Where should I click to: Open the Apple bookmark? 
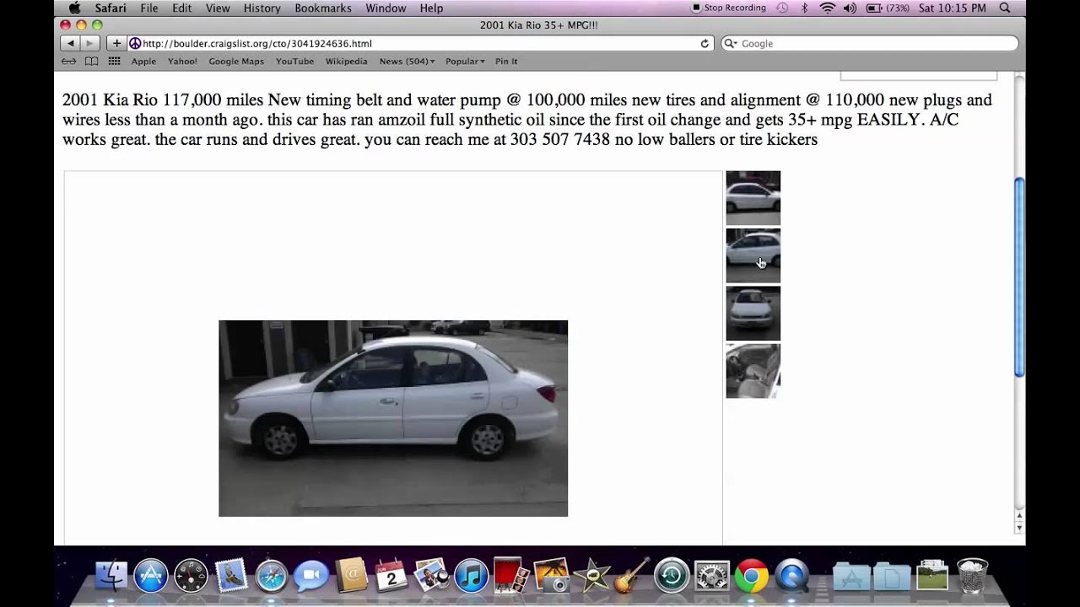pos(143,62)
